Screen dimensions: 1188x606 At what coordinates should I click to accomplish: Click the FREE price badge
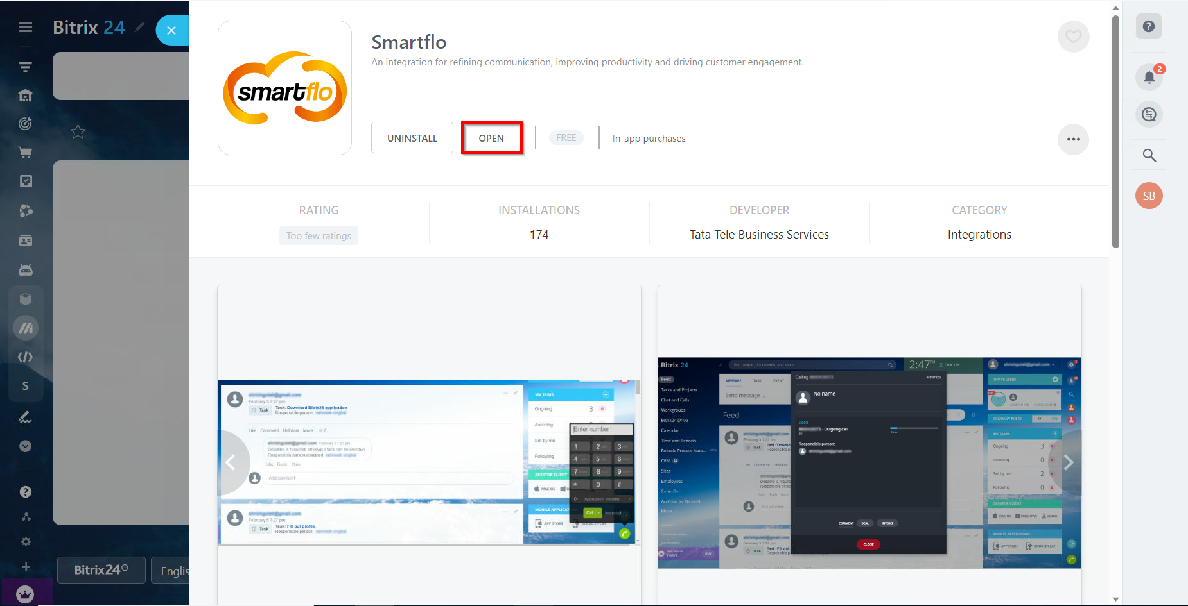[566, 138]
